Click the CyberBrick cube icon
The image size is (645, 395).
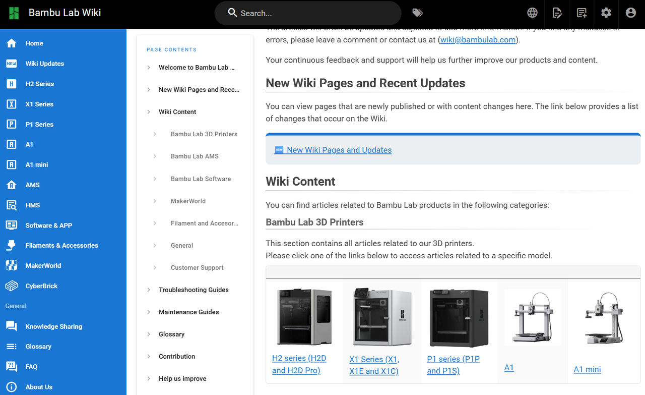(x=12, y=286)
